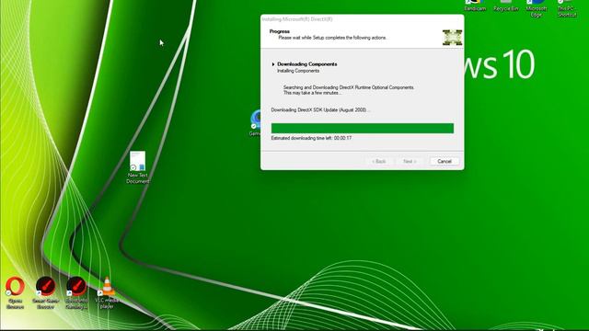Open the VLC media player shortcut
This screenshot has width=589, height=331.
click(x=107, y=292)
